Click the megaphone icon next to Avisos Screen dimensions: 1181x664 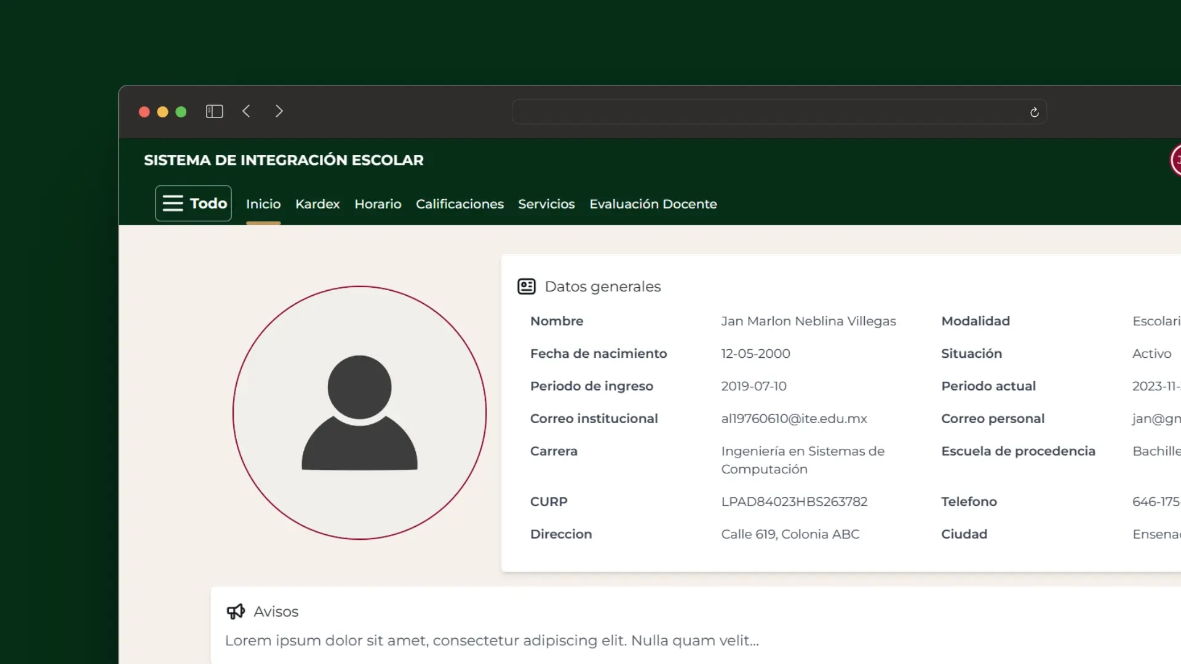(236, 611)
